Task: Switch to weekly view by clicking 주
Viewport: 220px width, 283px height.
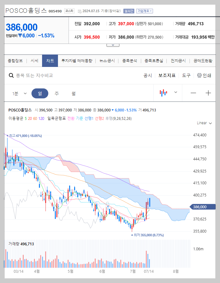Action: click(x=57, y=93)
